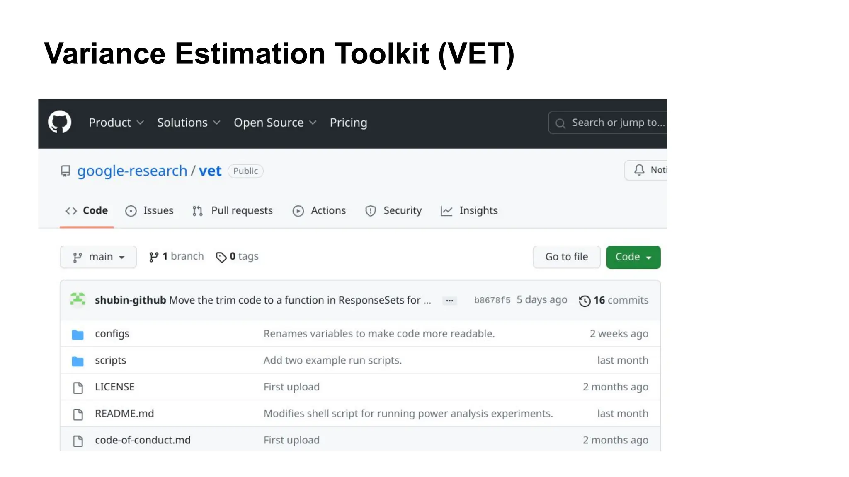Open the configs folder
849x477 pixels.
112,334
